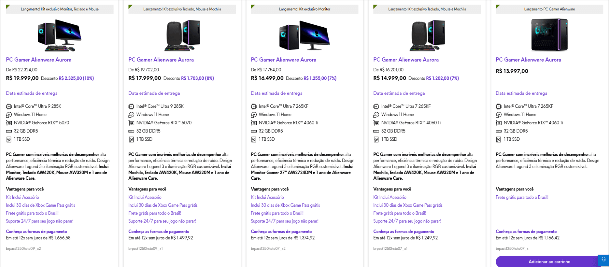Screen dimensions: 609x267
Task: Open Conheça as formas de pagamento on the R$ 13.997,00 card
Action: (526, 232)
